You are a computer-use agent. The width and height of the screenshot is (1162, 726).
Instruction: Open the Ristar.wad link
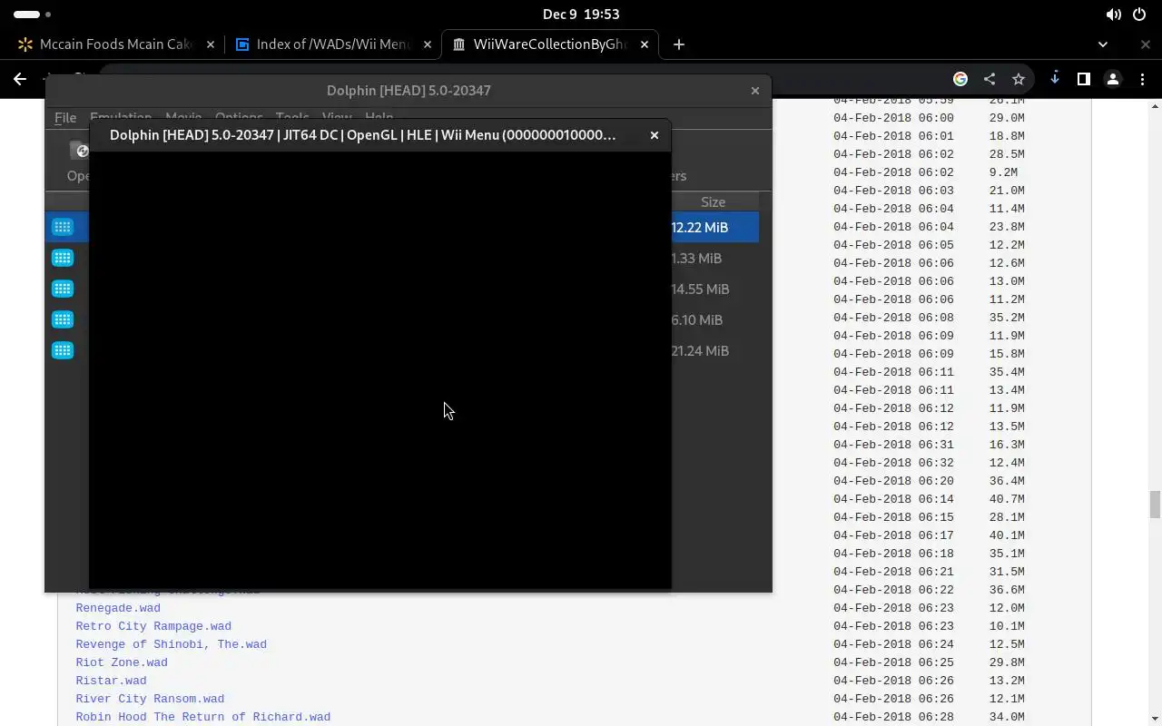pos(111,681)
